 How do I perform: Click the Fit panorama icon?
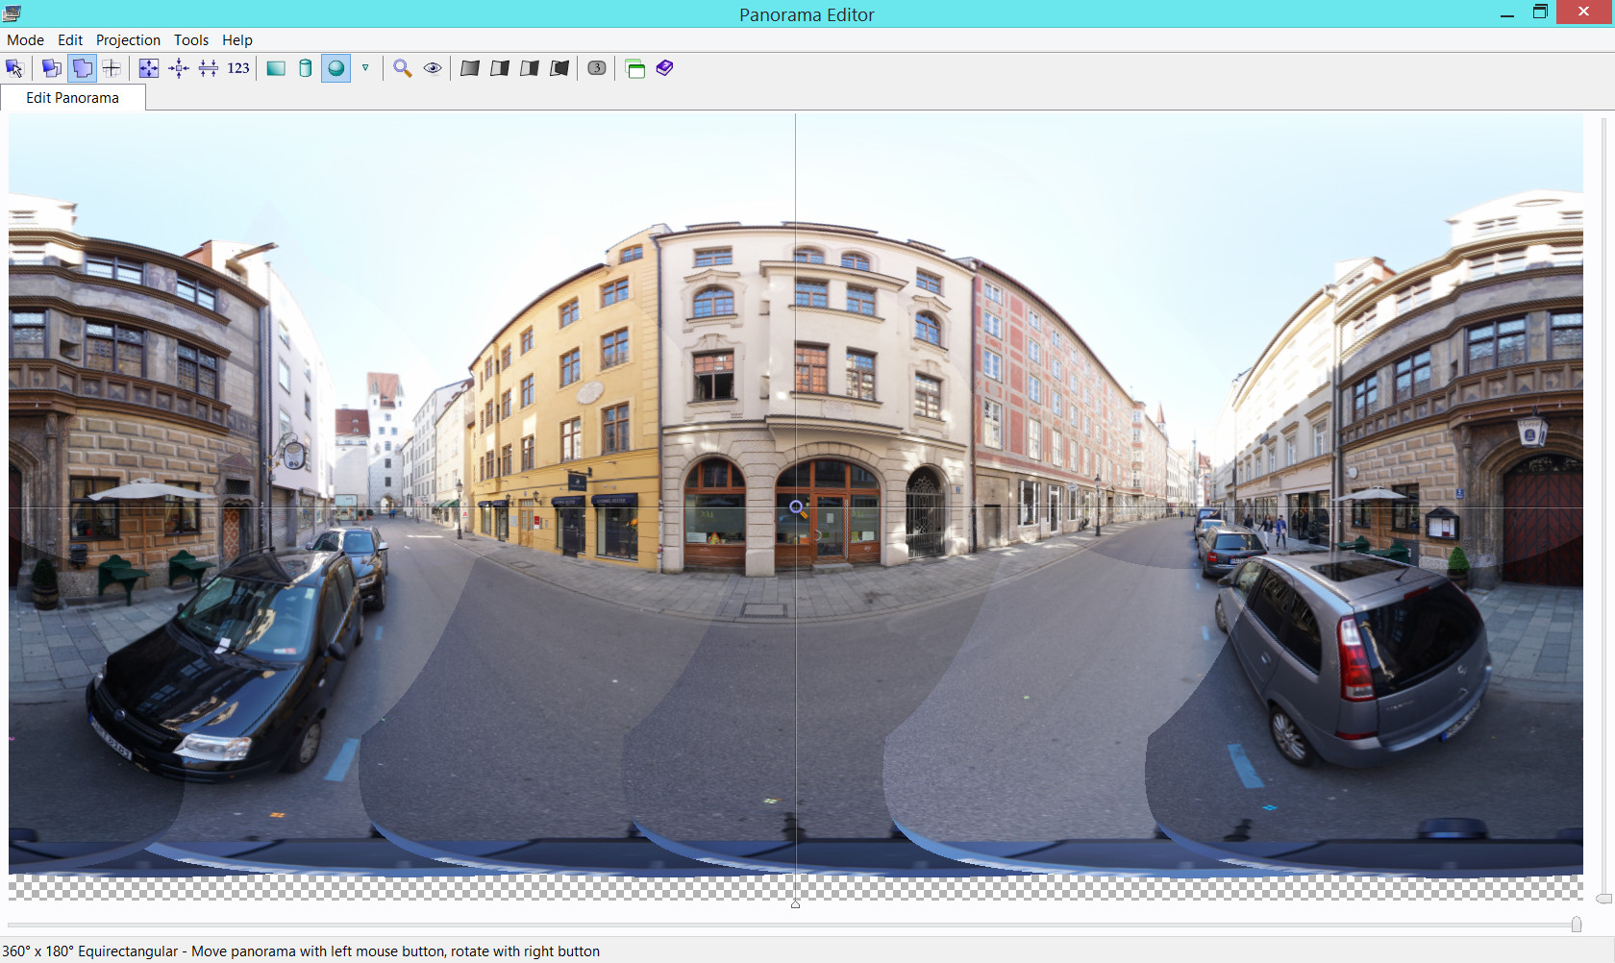(148, 68)
